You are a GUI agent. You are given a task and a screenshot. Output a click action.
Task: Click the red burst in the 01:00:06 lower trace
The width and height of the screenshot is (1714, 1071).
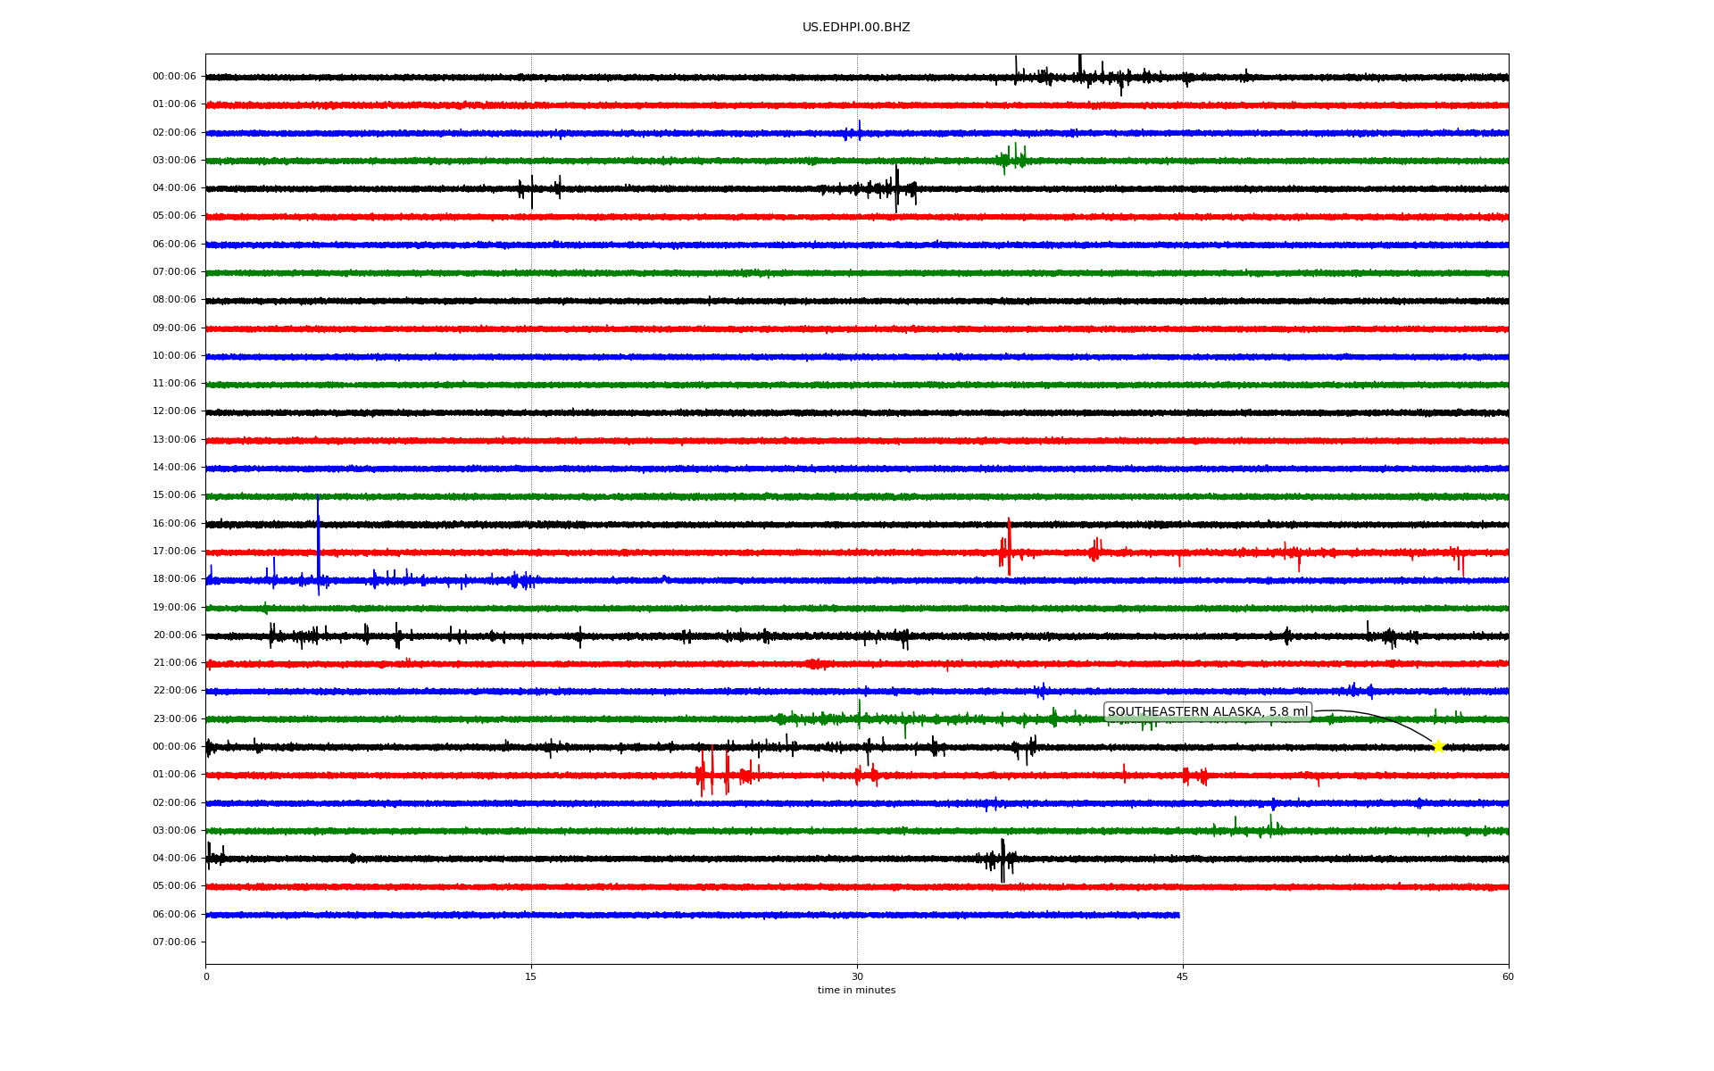[714, 773]
